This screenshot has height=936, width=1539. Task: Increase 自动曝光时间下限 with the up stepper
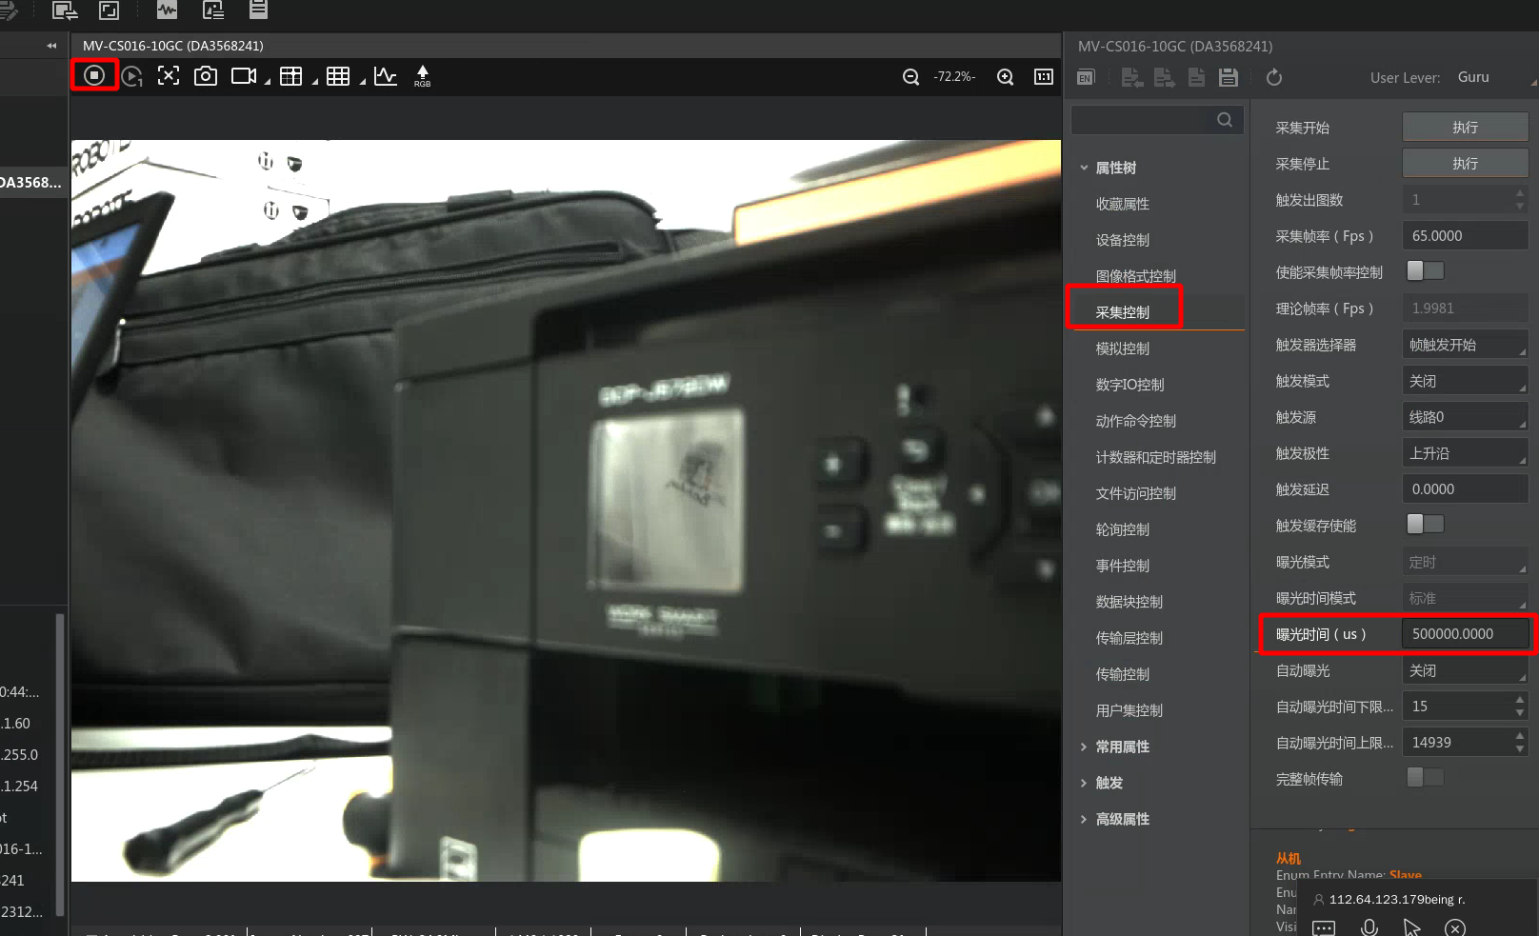click(x=1520, y=700)
